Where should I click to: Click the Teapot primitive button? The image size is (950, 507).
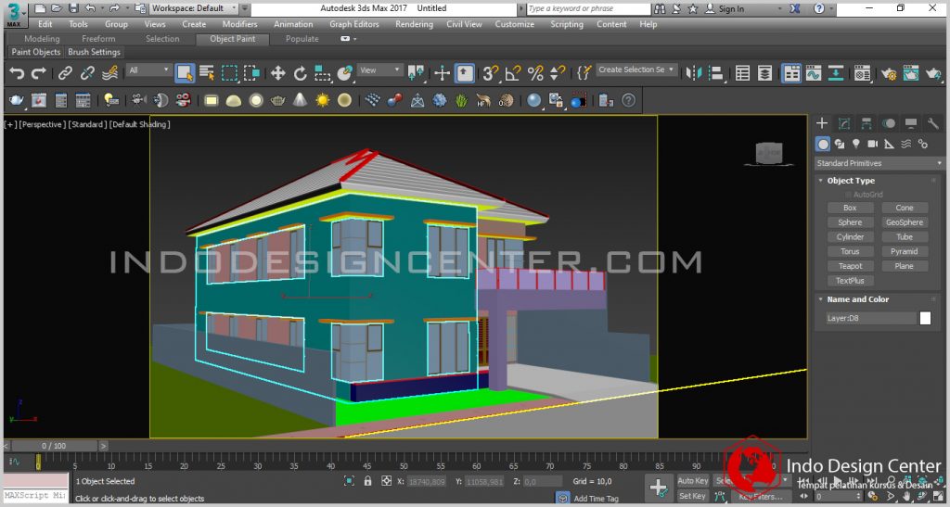click(850, 266)
